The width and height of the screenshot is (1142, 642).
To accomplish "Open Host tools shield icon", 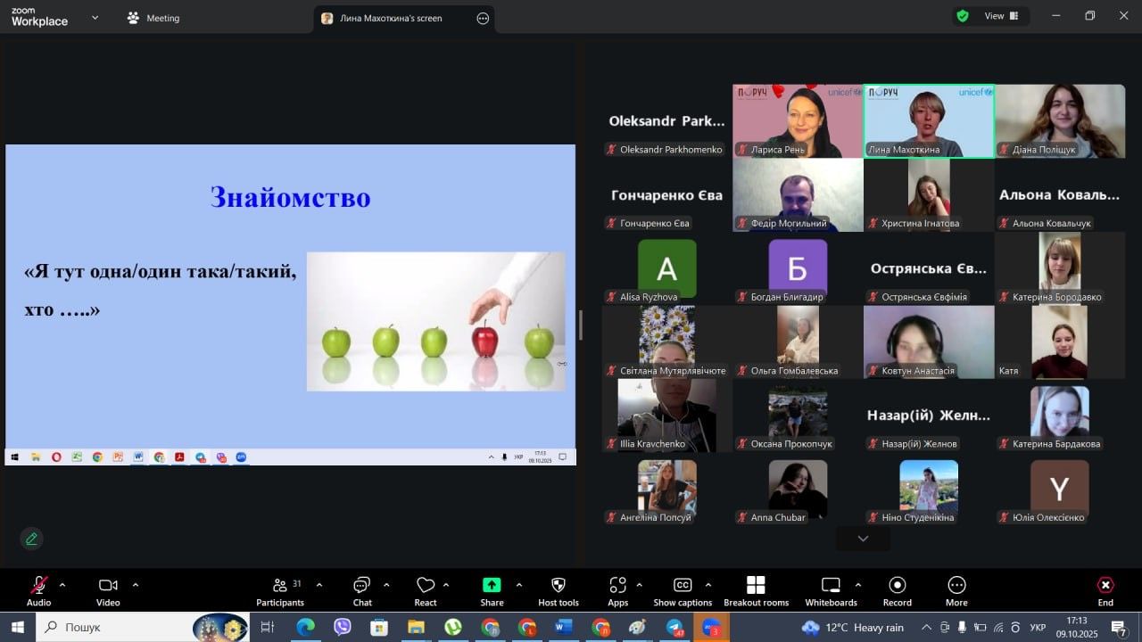I will point(559,586).
